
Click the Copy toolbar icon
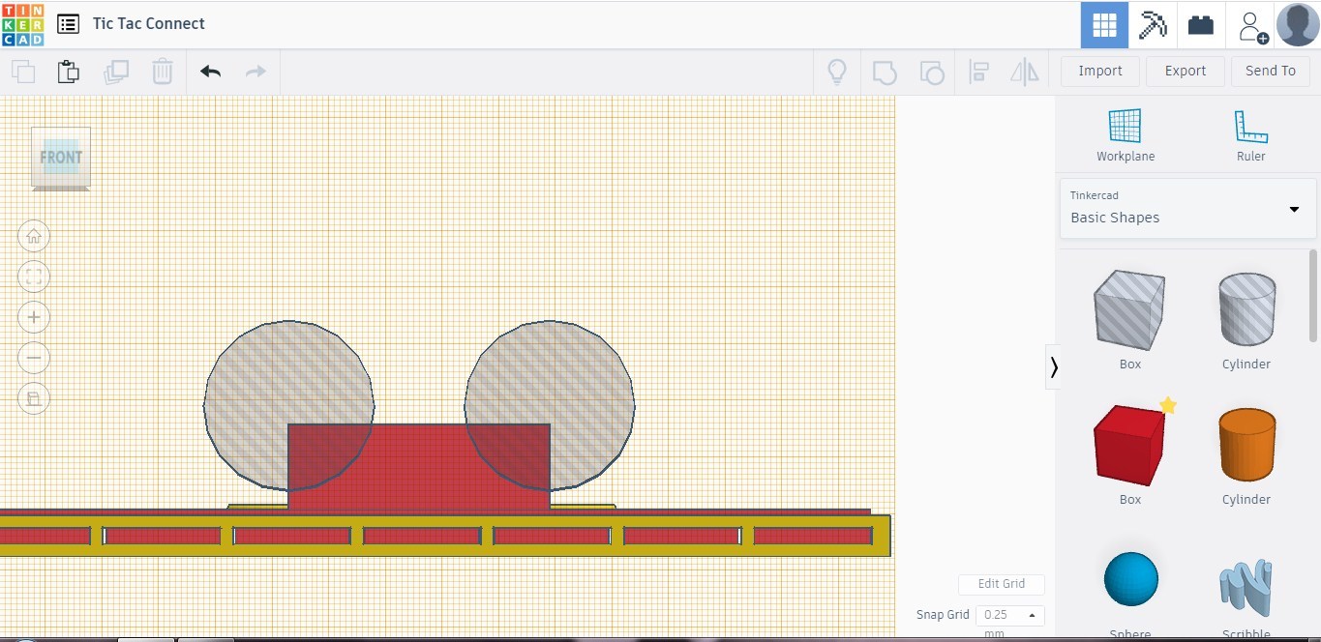tap(23, 72)
